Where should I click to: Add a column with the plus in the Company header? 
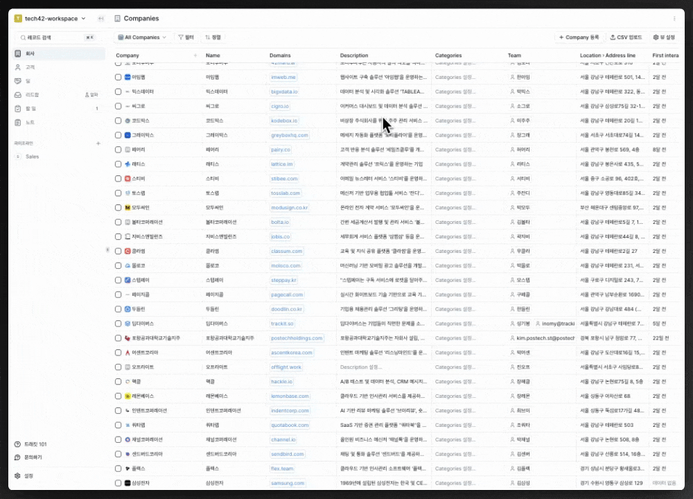click(195, 55)
